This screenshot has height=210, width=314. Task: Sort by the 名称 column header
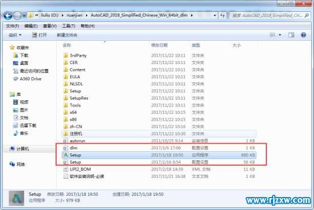(x=67, y=45)
